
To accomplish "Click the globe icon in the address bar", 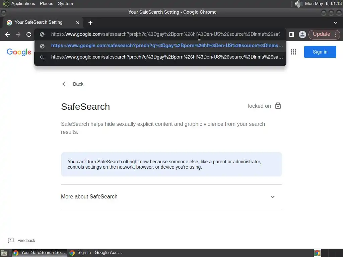I will 42,34.
